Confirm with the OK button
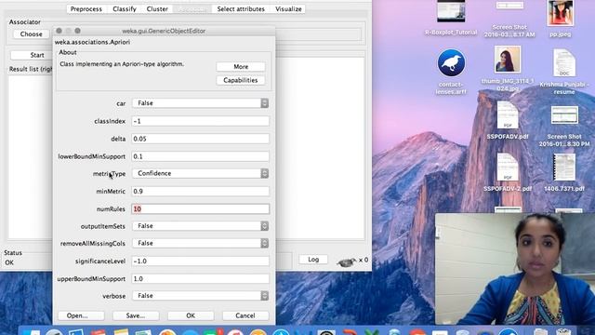Screen dimensions: 595x335 click(x=191, y=315)
